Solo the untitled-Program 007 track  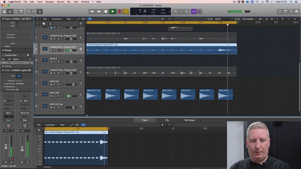[x=55, y=50]
